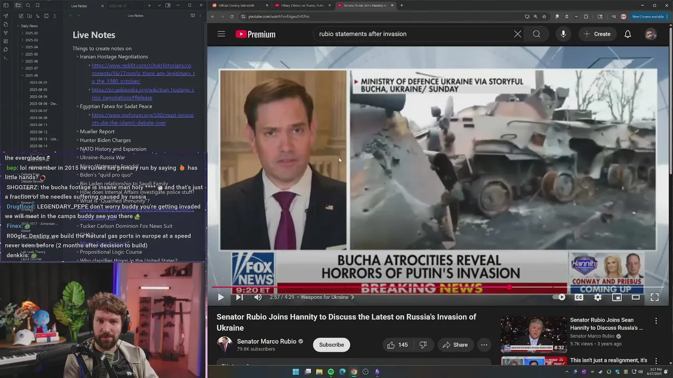Click the Chrome address bar URL
Image resolution: width=673 pixels, height=378 pixels.
[279, 16]
